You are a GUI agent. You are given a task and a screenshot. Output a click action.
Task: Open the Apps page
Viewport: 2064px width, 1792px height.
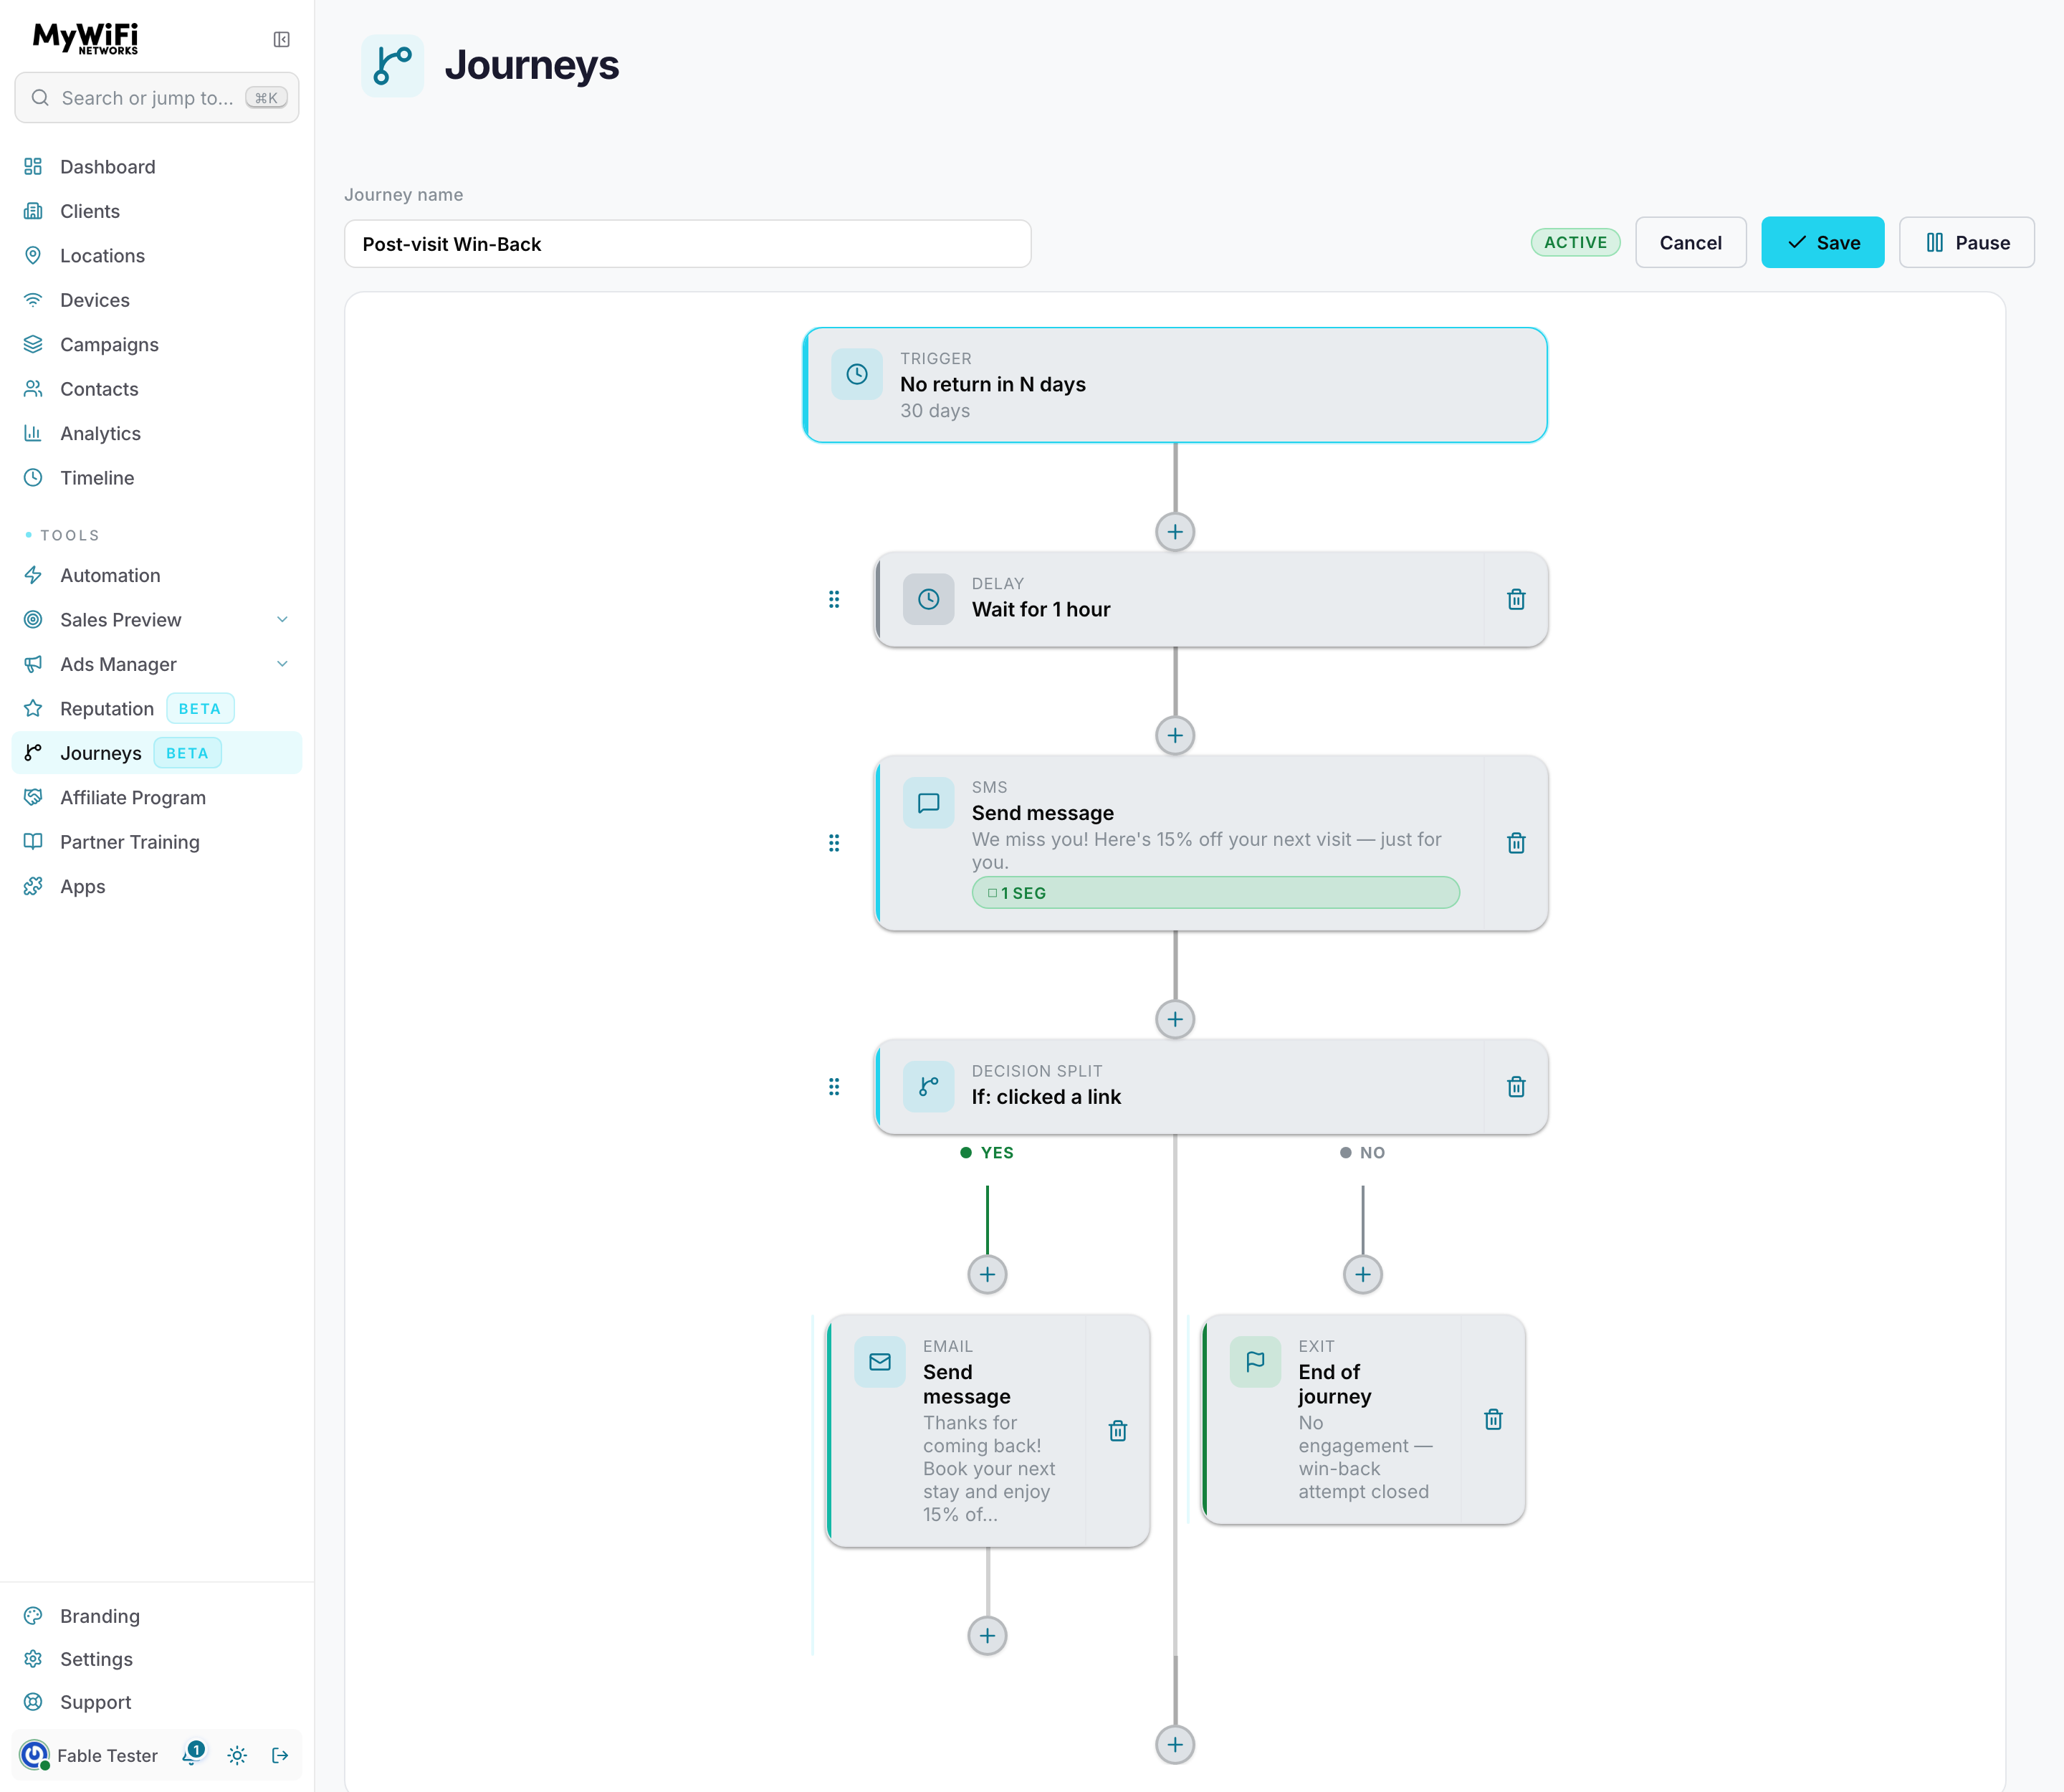(157, 886)
